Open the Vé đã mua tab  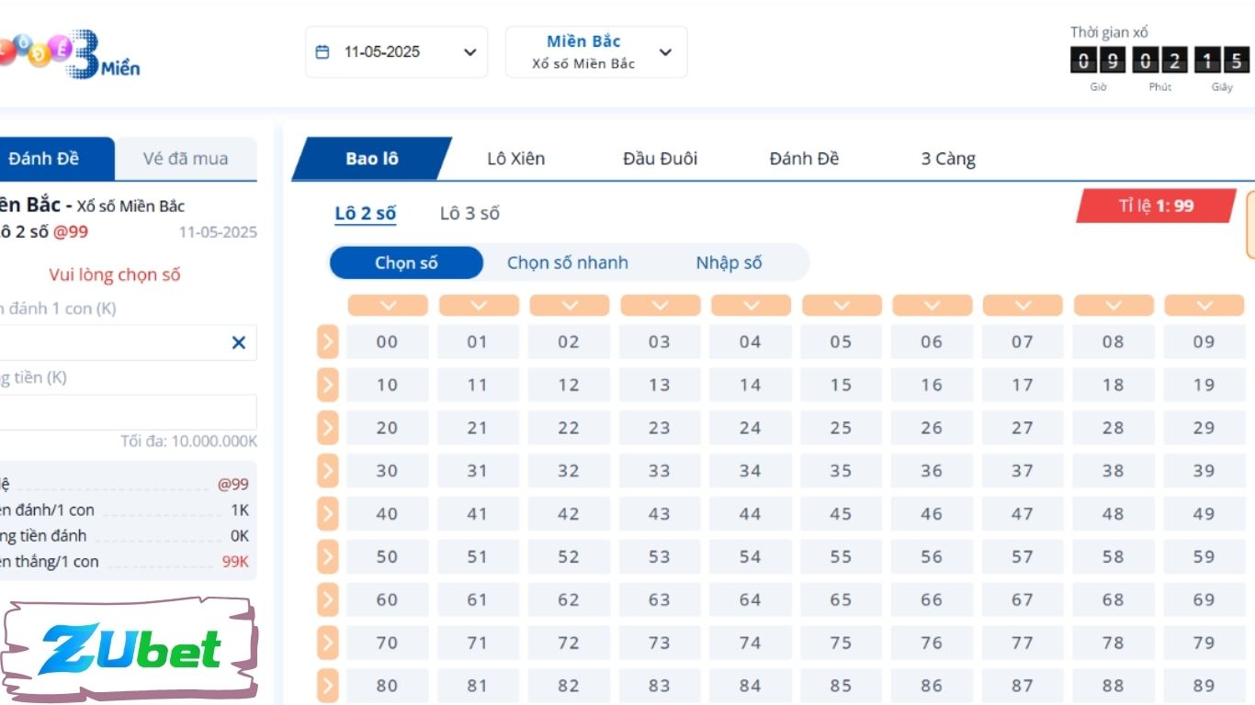(186, 159)
